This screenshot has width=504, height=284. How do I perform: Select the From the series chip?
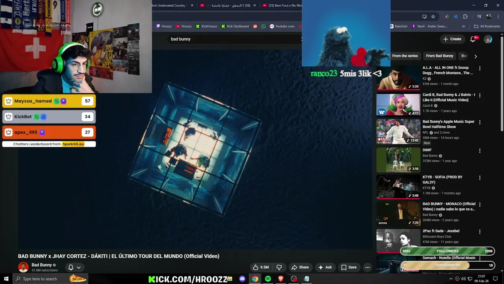405,56
